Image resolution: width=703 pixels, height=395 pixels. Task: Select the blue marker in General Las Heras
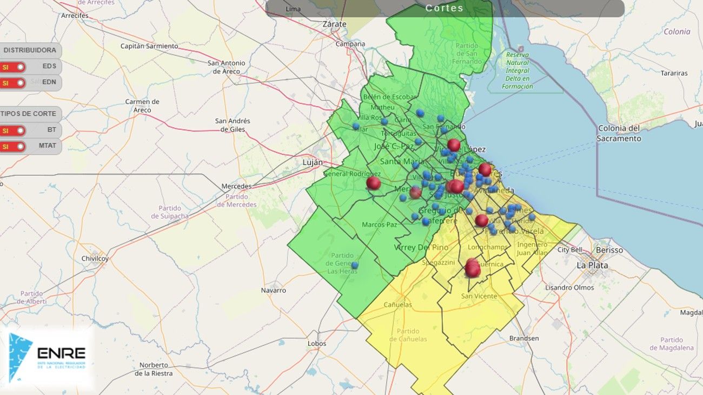pyautogui.click(x=355, y=265)
